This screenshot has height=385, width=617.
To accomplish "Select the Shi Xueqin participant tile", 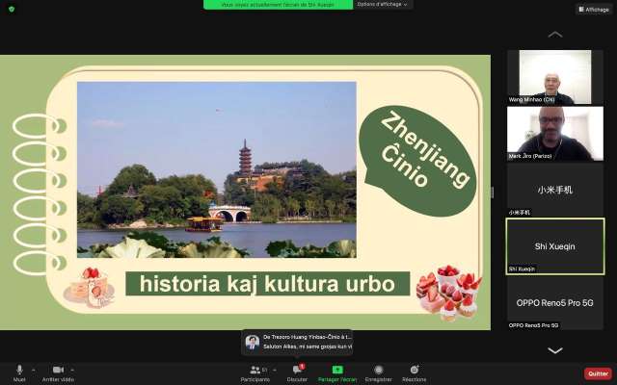I will [x=554, y=246].
